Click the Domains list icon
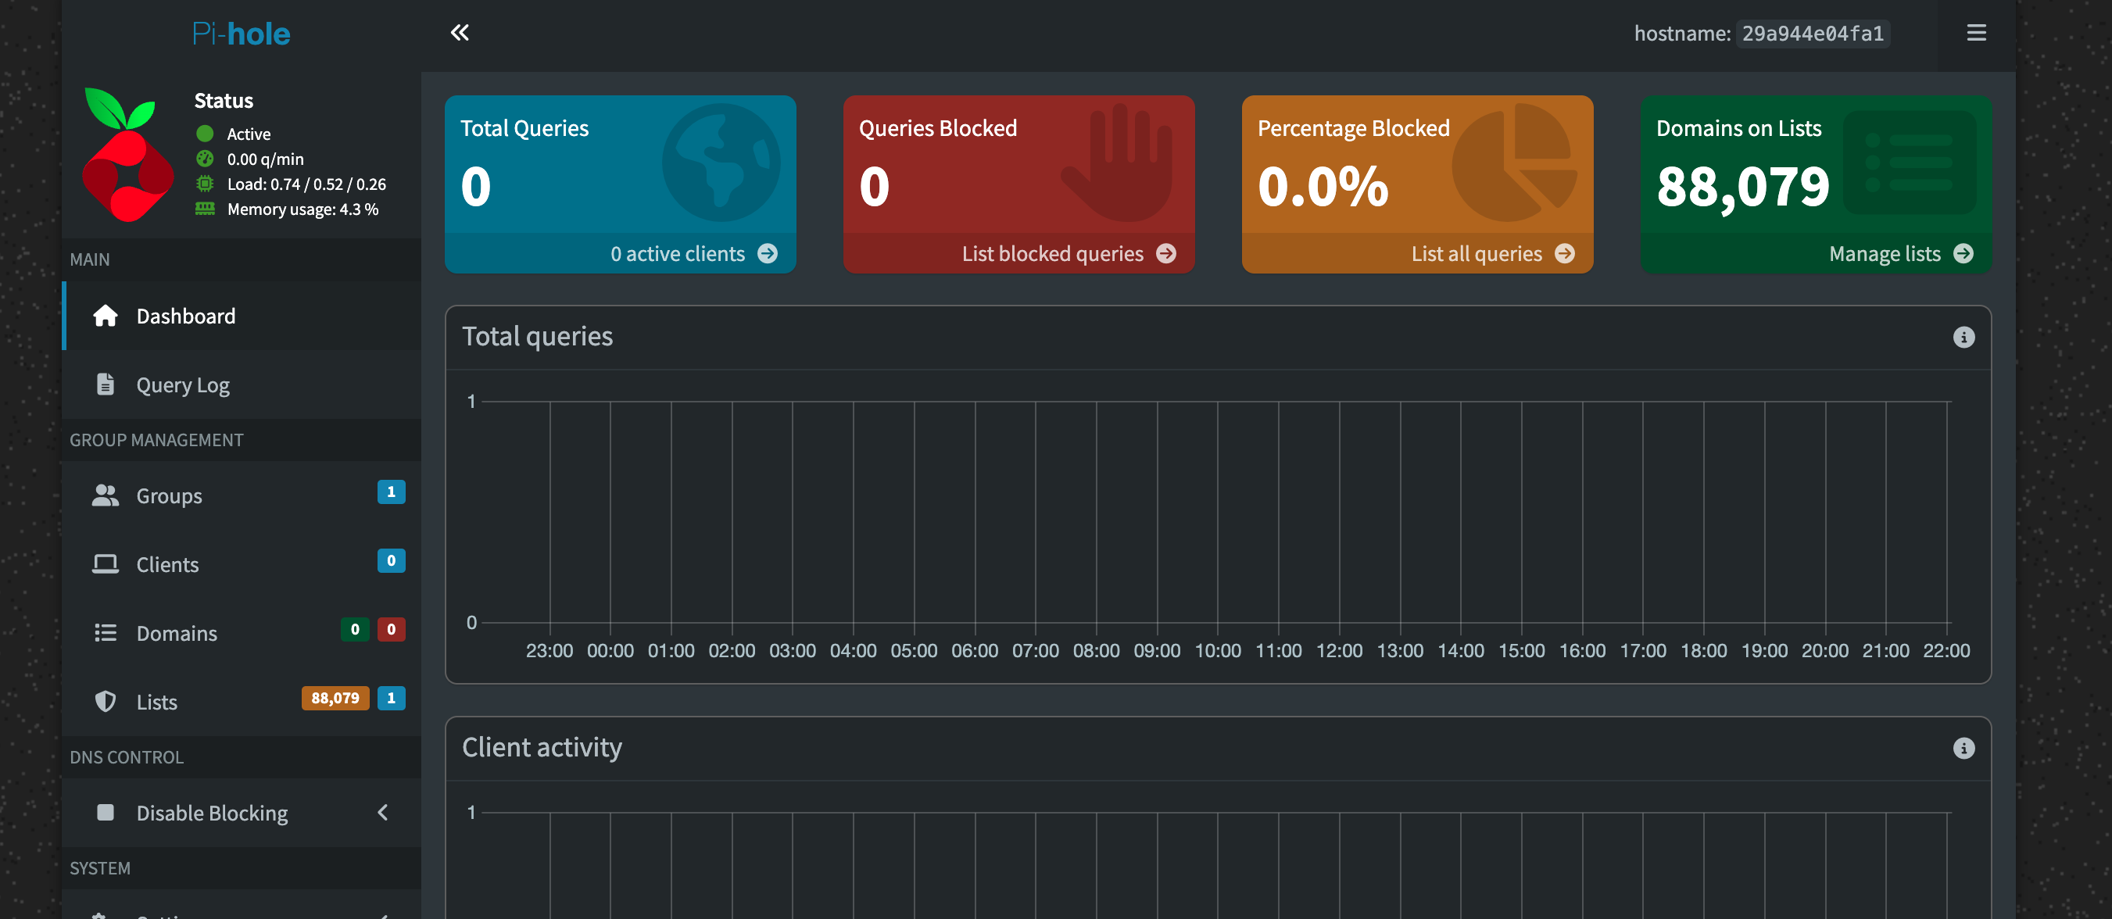The width and height of the screenshot is (2112, 919). point(106,632)
